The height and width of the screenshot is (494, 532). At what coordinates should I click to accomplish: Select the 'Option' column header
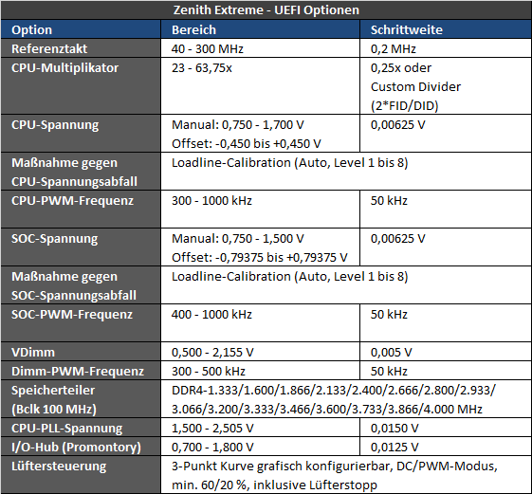click(x=32, y=29)
